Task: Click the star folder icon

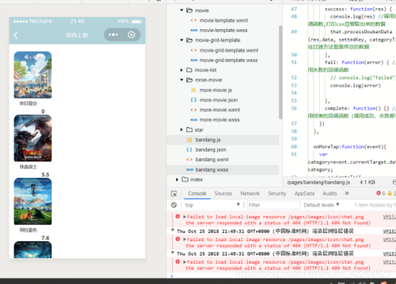Action: 189,129
